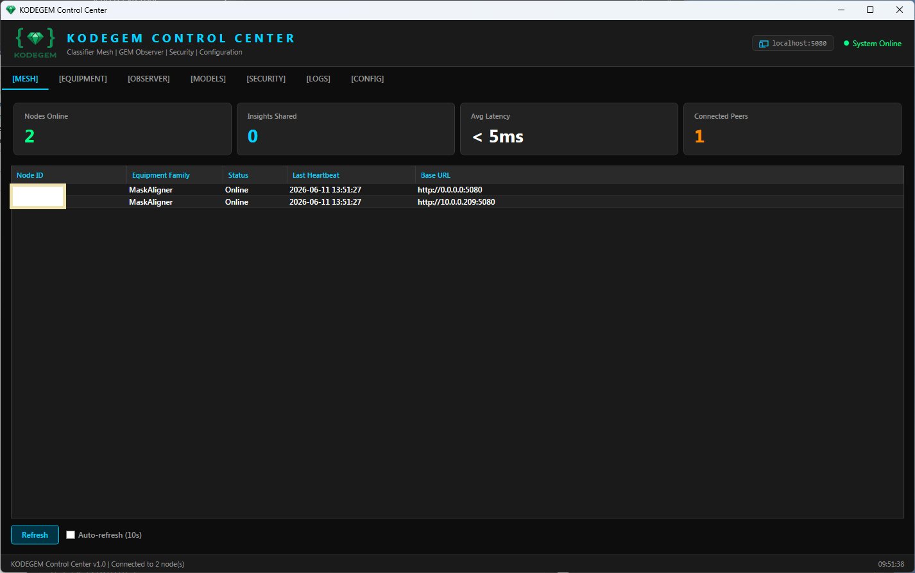Screen dimensions: 915x573
Task: View the [LOGS] tab
Action: (318, 79)
